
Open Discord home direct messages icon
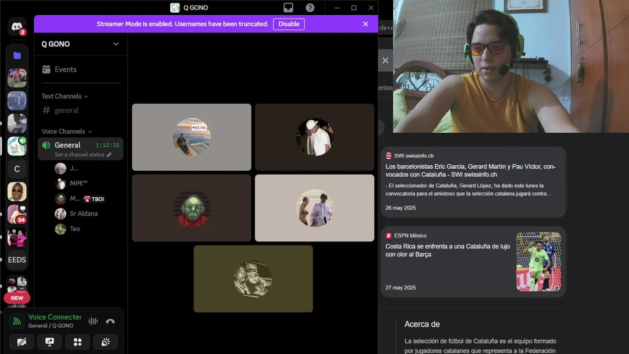pos(17,28)
